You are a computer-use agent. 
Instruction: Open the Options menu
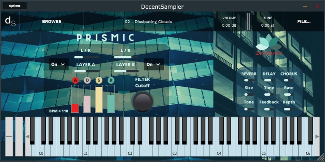[15, 6]
